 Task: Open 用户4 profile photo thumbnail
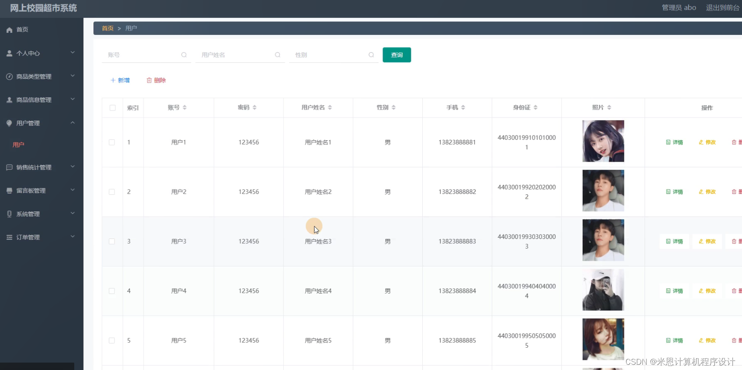pyautogui.click(x=603, y=290)
